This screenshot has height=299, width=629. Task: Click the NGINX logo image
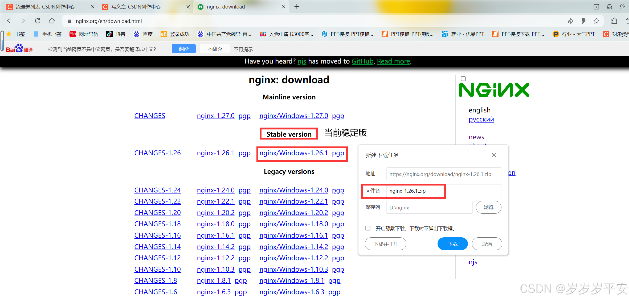[x=494, y=90]
